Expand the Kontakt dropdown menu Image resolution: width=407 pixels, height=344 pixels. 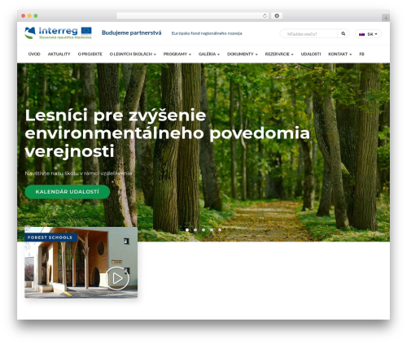click(x=339, y=54)
